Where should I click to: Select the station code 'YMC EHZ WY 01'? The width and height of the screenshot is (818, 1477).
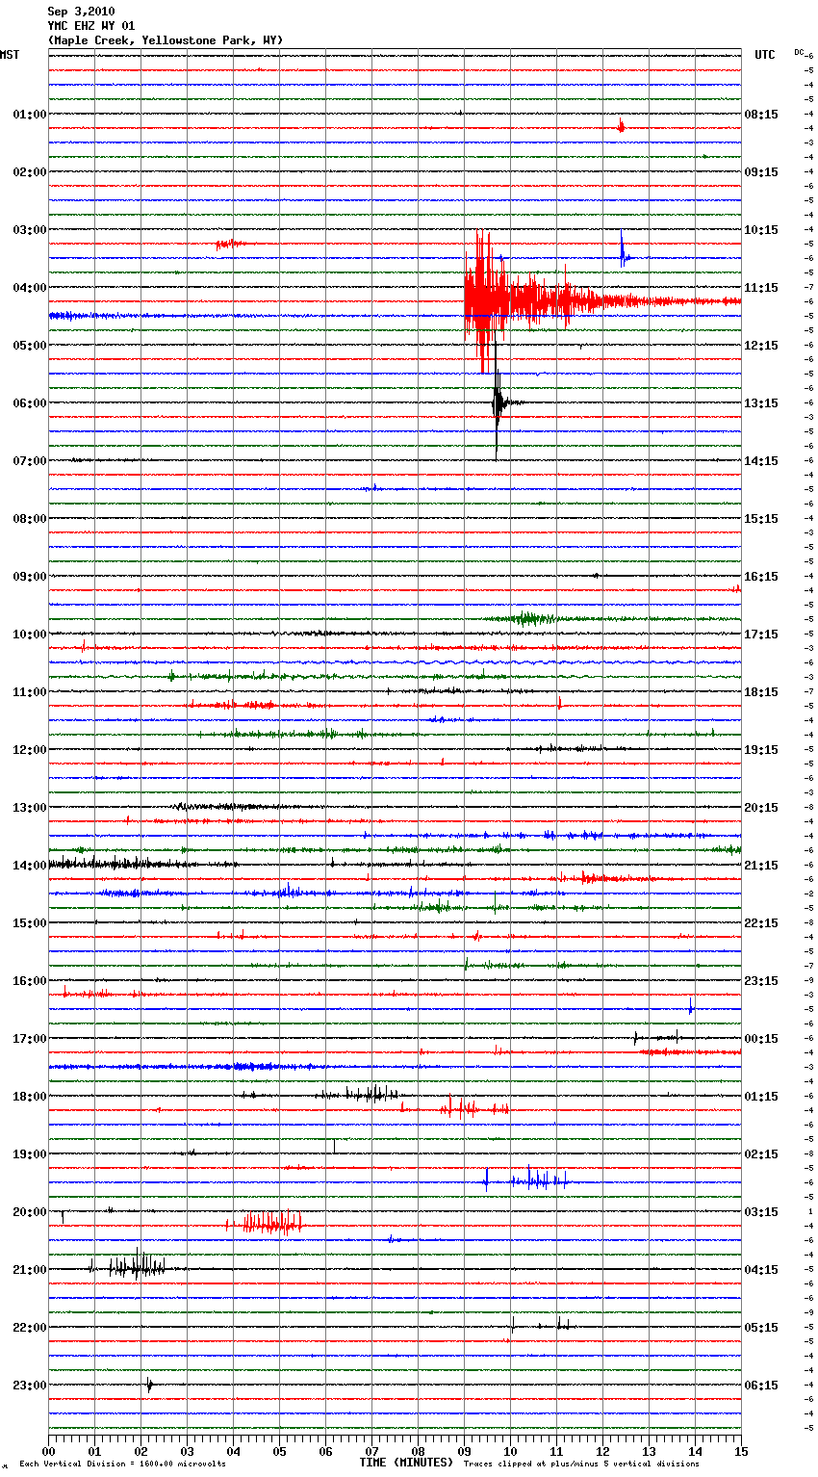pyautogui.click(x=91, y=26)
